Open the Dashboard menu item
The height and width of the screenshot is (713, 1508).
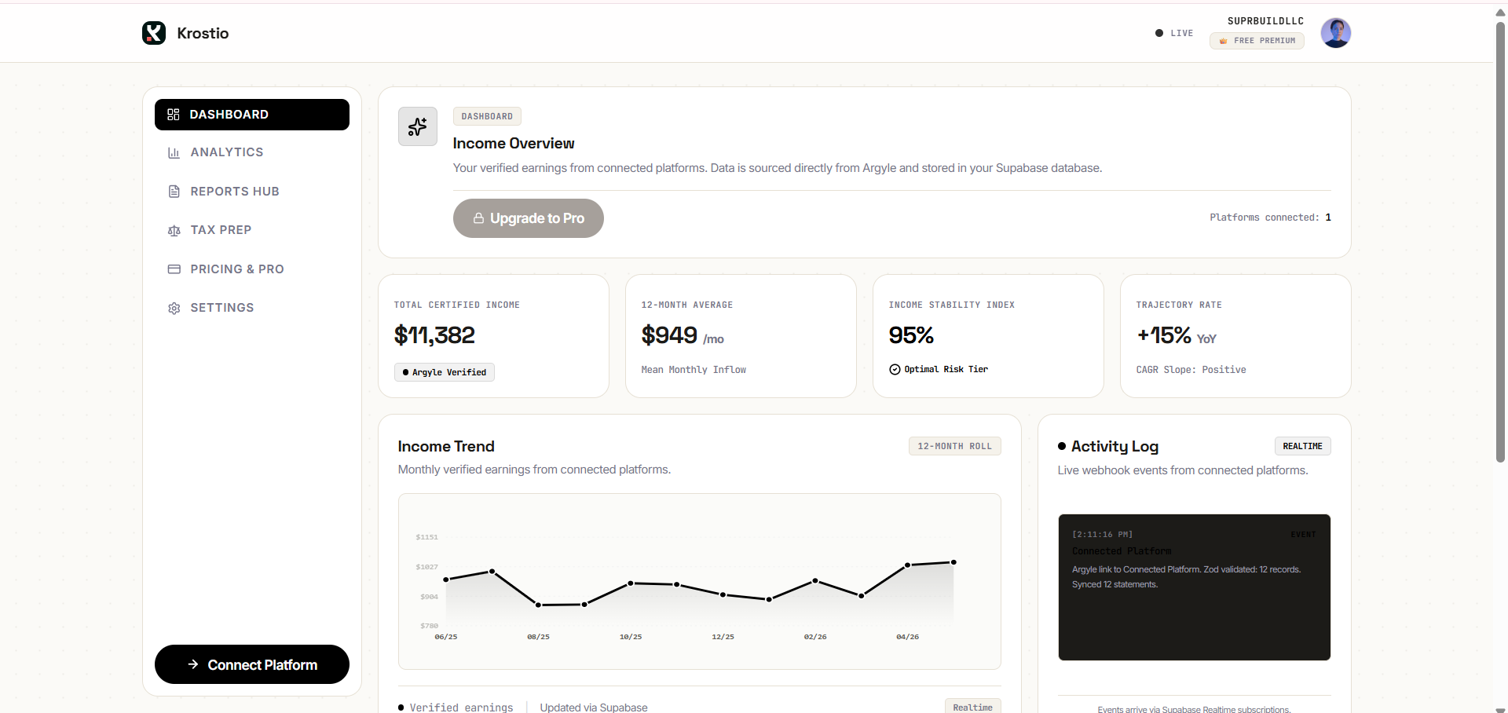coord(252,115)
